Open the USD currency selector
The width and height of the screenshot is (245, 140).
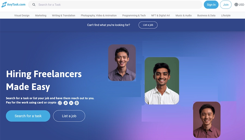[x=239, y=5]
